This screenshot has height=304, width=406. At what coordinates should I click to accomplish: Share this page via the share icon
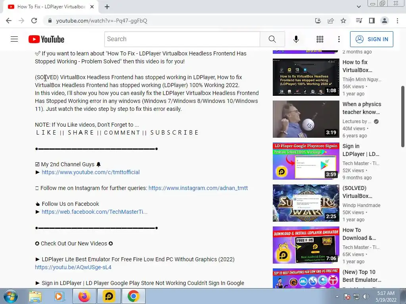tap(331, 21)
